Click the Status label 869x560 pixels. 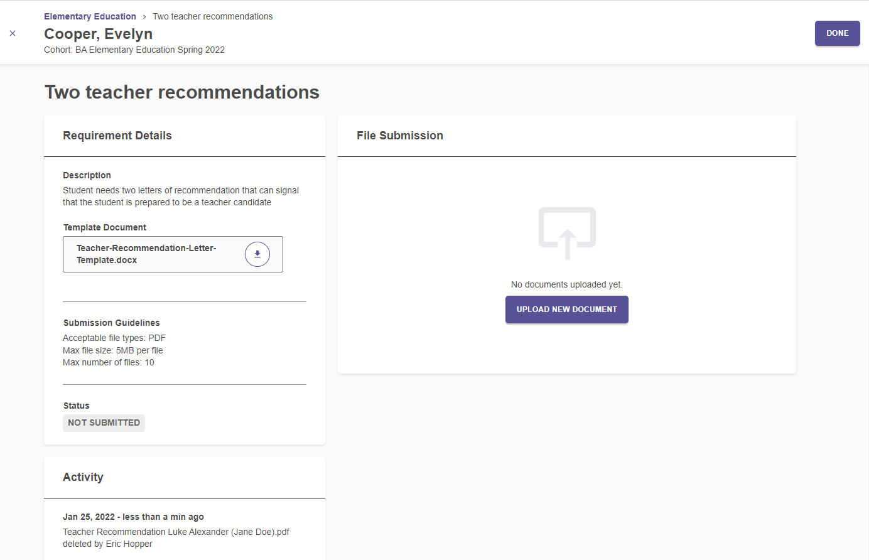77,406
